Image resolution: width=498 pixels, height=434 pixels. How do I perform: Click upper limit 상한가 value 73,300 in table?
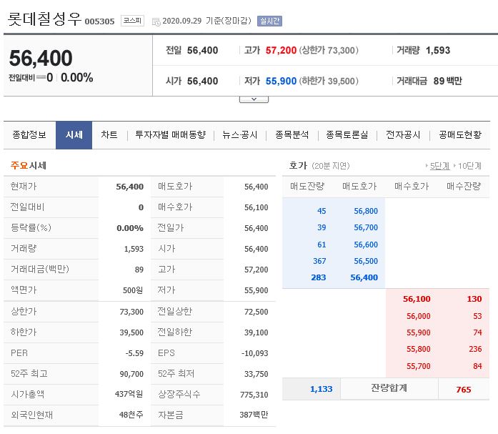pyautogui.click(x=131, y=312)
